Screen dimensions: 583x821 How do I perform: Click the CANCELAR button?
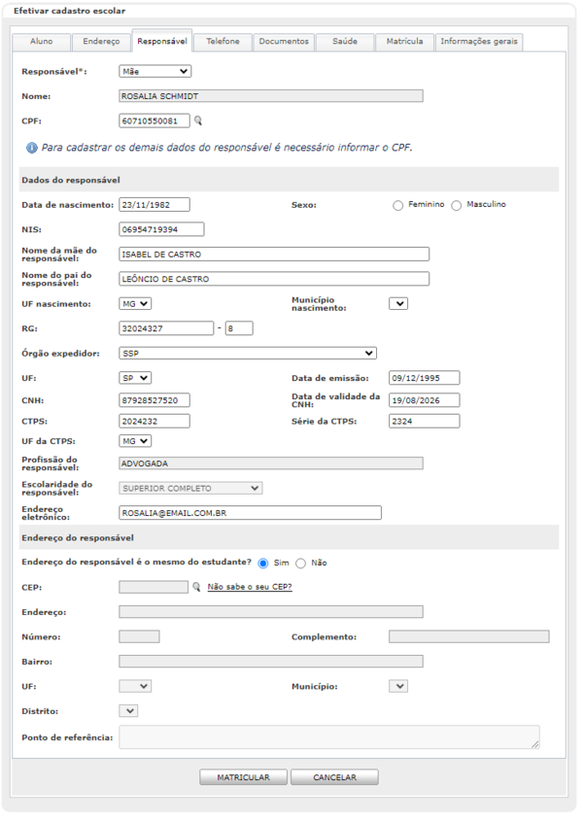point(334,777)
